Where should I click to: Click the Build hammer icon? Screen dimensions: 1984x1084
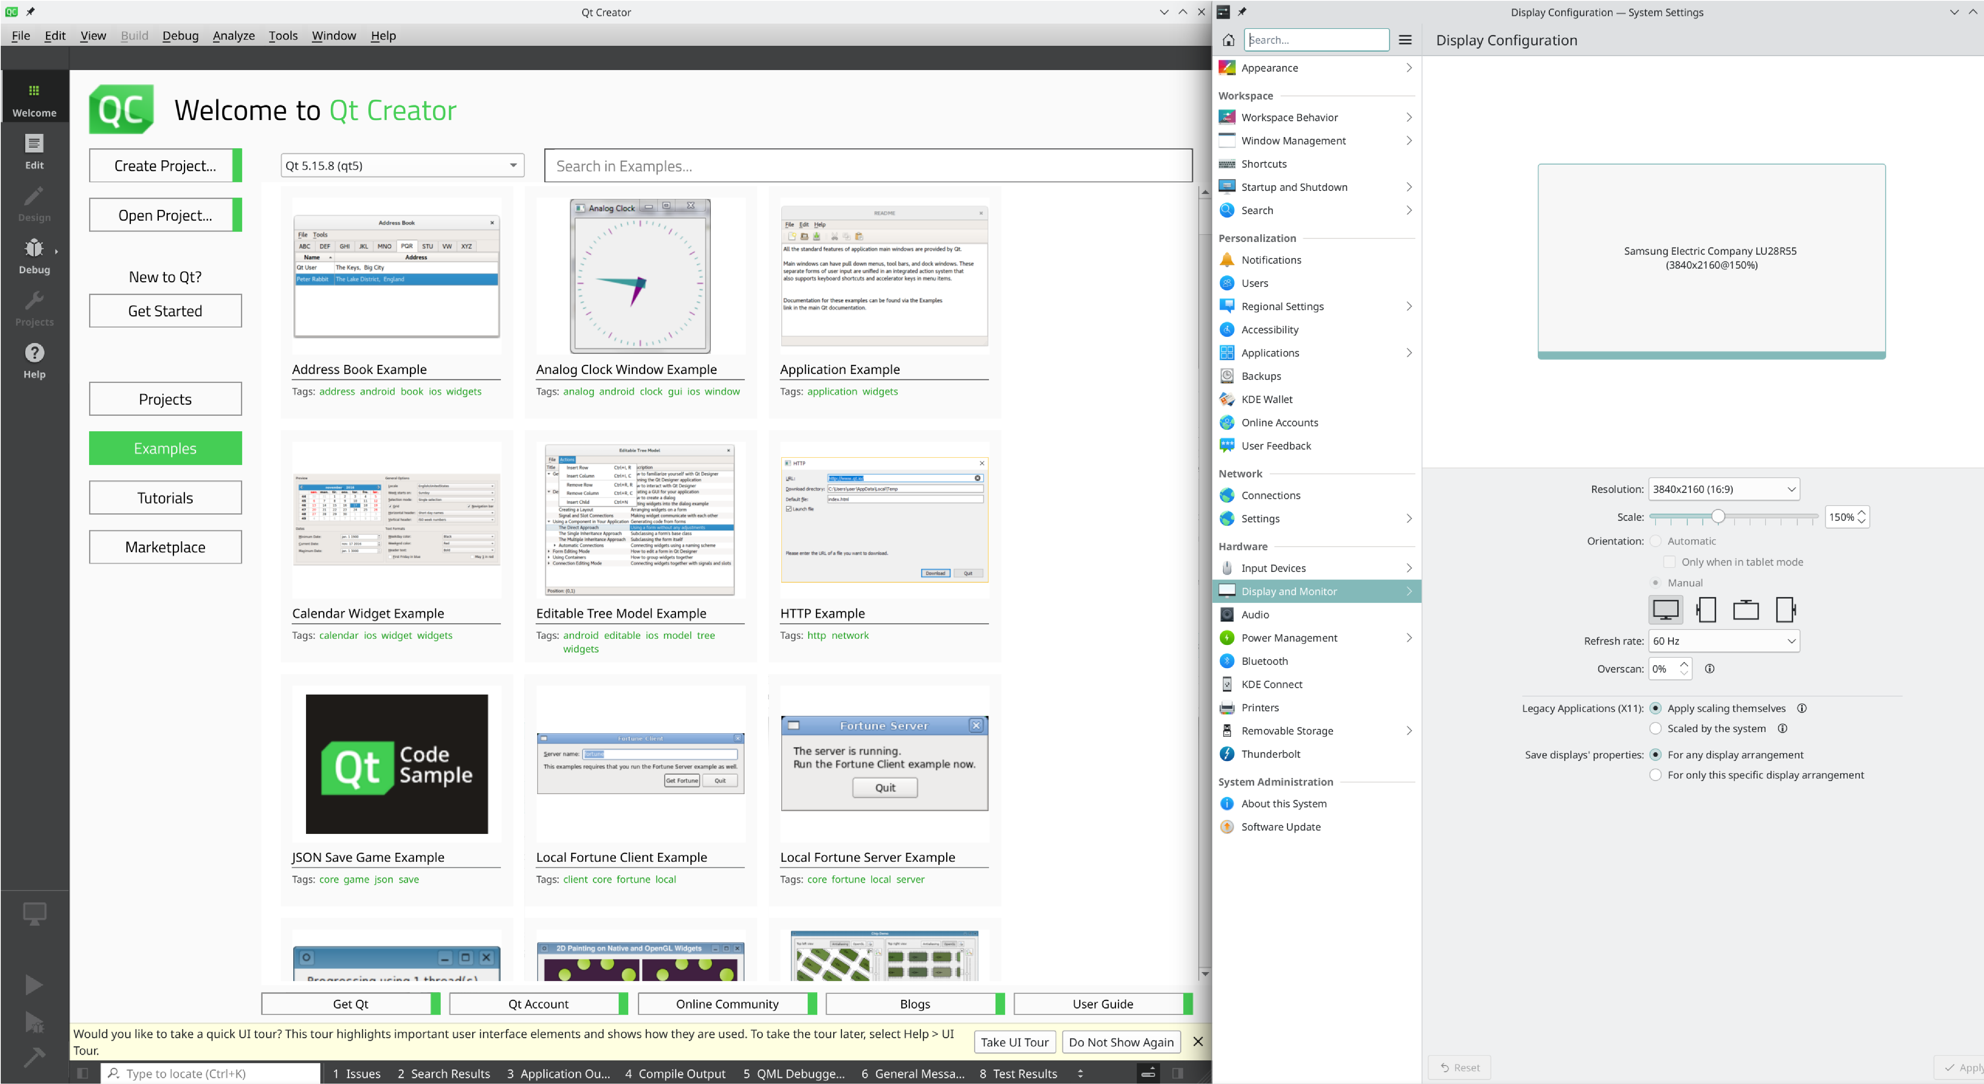(34, 1058)
